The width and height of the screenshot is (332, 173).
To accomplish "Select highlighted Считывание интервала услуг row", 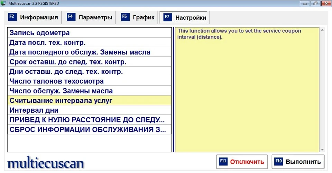I will [x=89, y=100].
